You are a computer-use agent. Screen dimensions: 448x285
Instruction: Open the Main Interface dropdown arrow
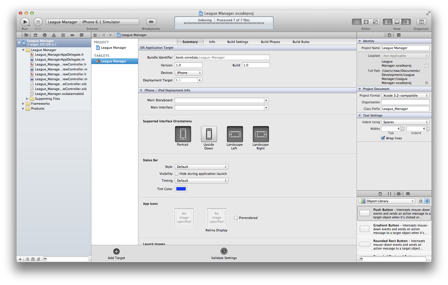coord(266,108)
